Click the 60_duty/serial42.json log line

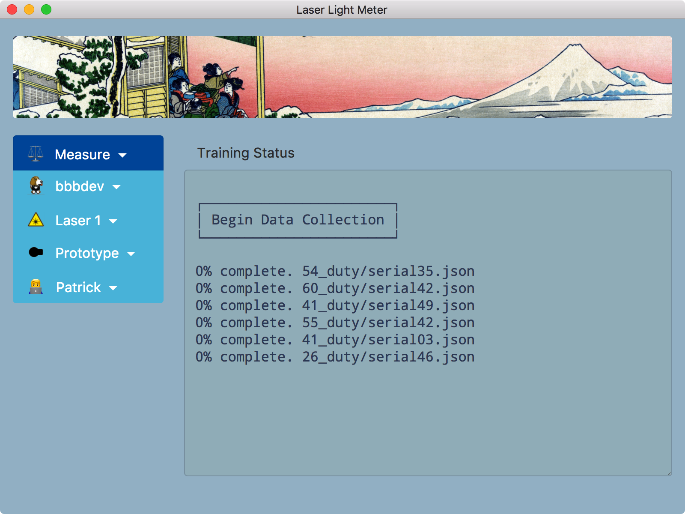click(335, 288)
